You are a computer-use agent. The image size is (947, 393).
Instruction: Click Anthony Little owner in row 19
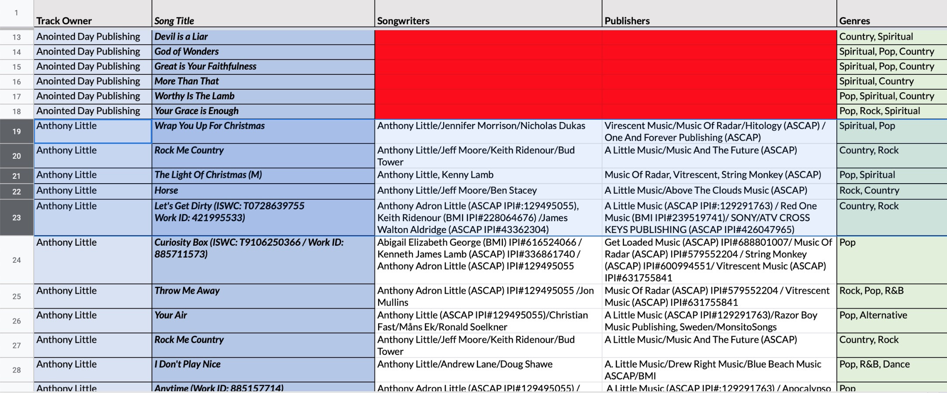click(93, 131)
